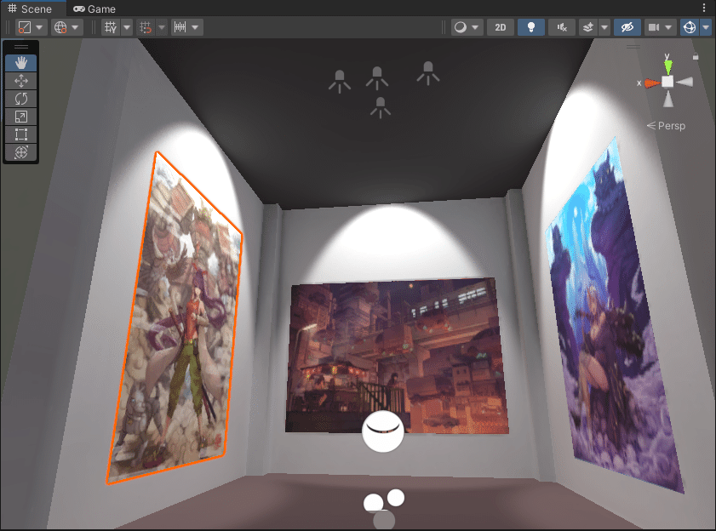Toggle scene lighting bulb button
This screenshot has width=716, height=531.
pos(531,27)
